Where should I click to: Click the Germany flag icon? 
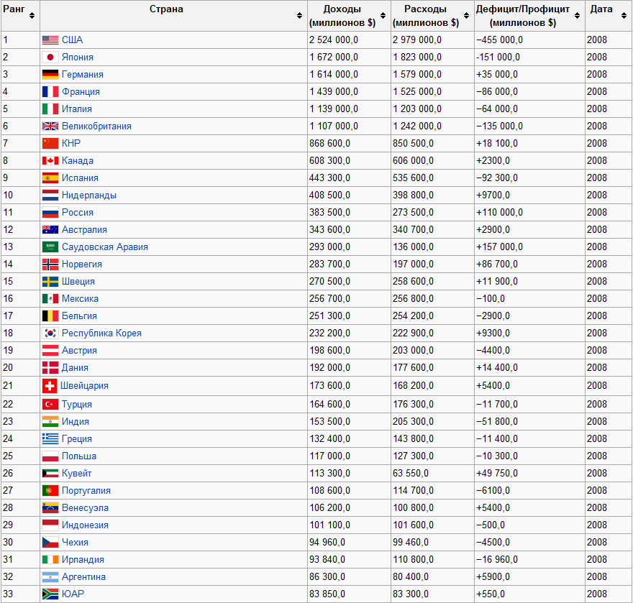coord(50,75)
